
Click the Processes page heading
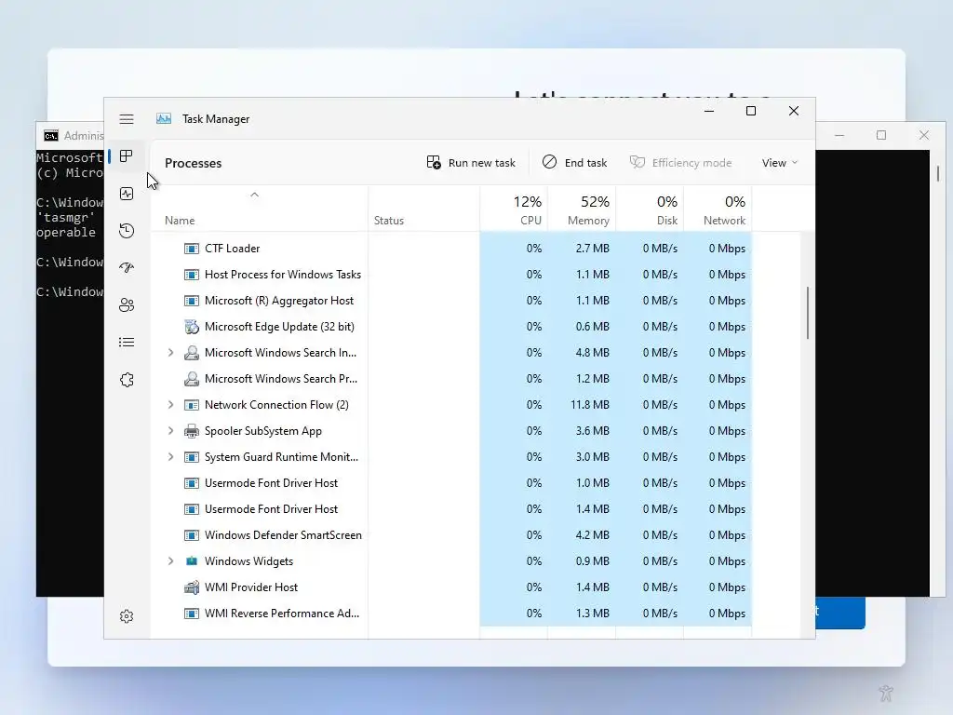click(194, 163)
